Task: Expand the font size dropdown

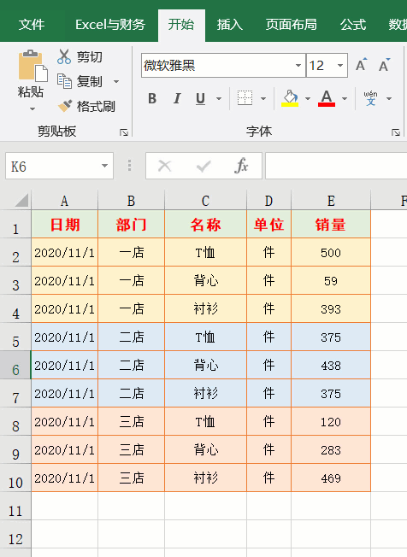Action: click(340, 66)
